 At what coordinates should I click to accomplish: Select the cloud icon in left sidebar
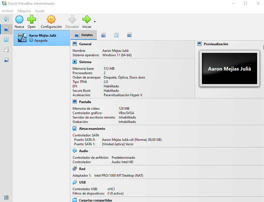pyautogui.click(x=6, y=50)
